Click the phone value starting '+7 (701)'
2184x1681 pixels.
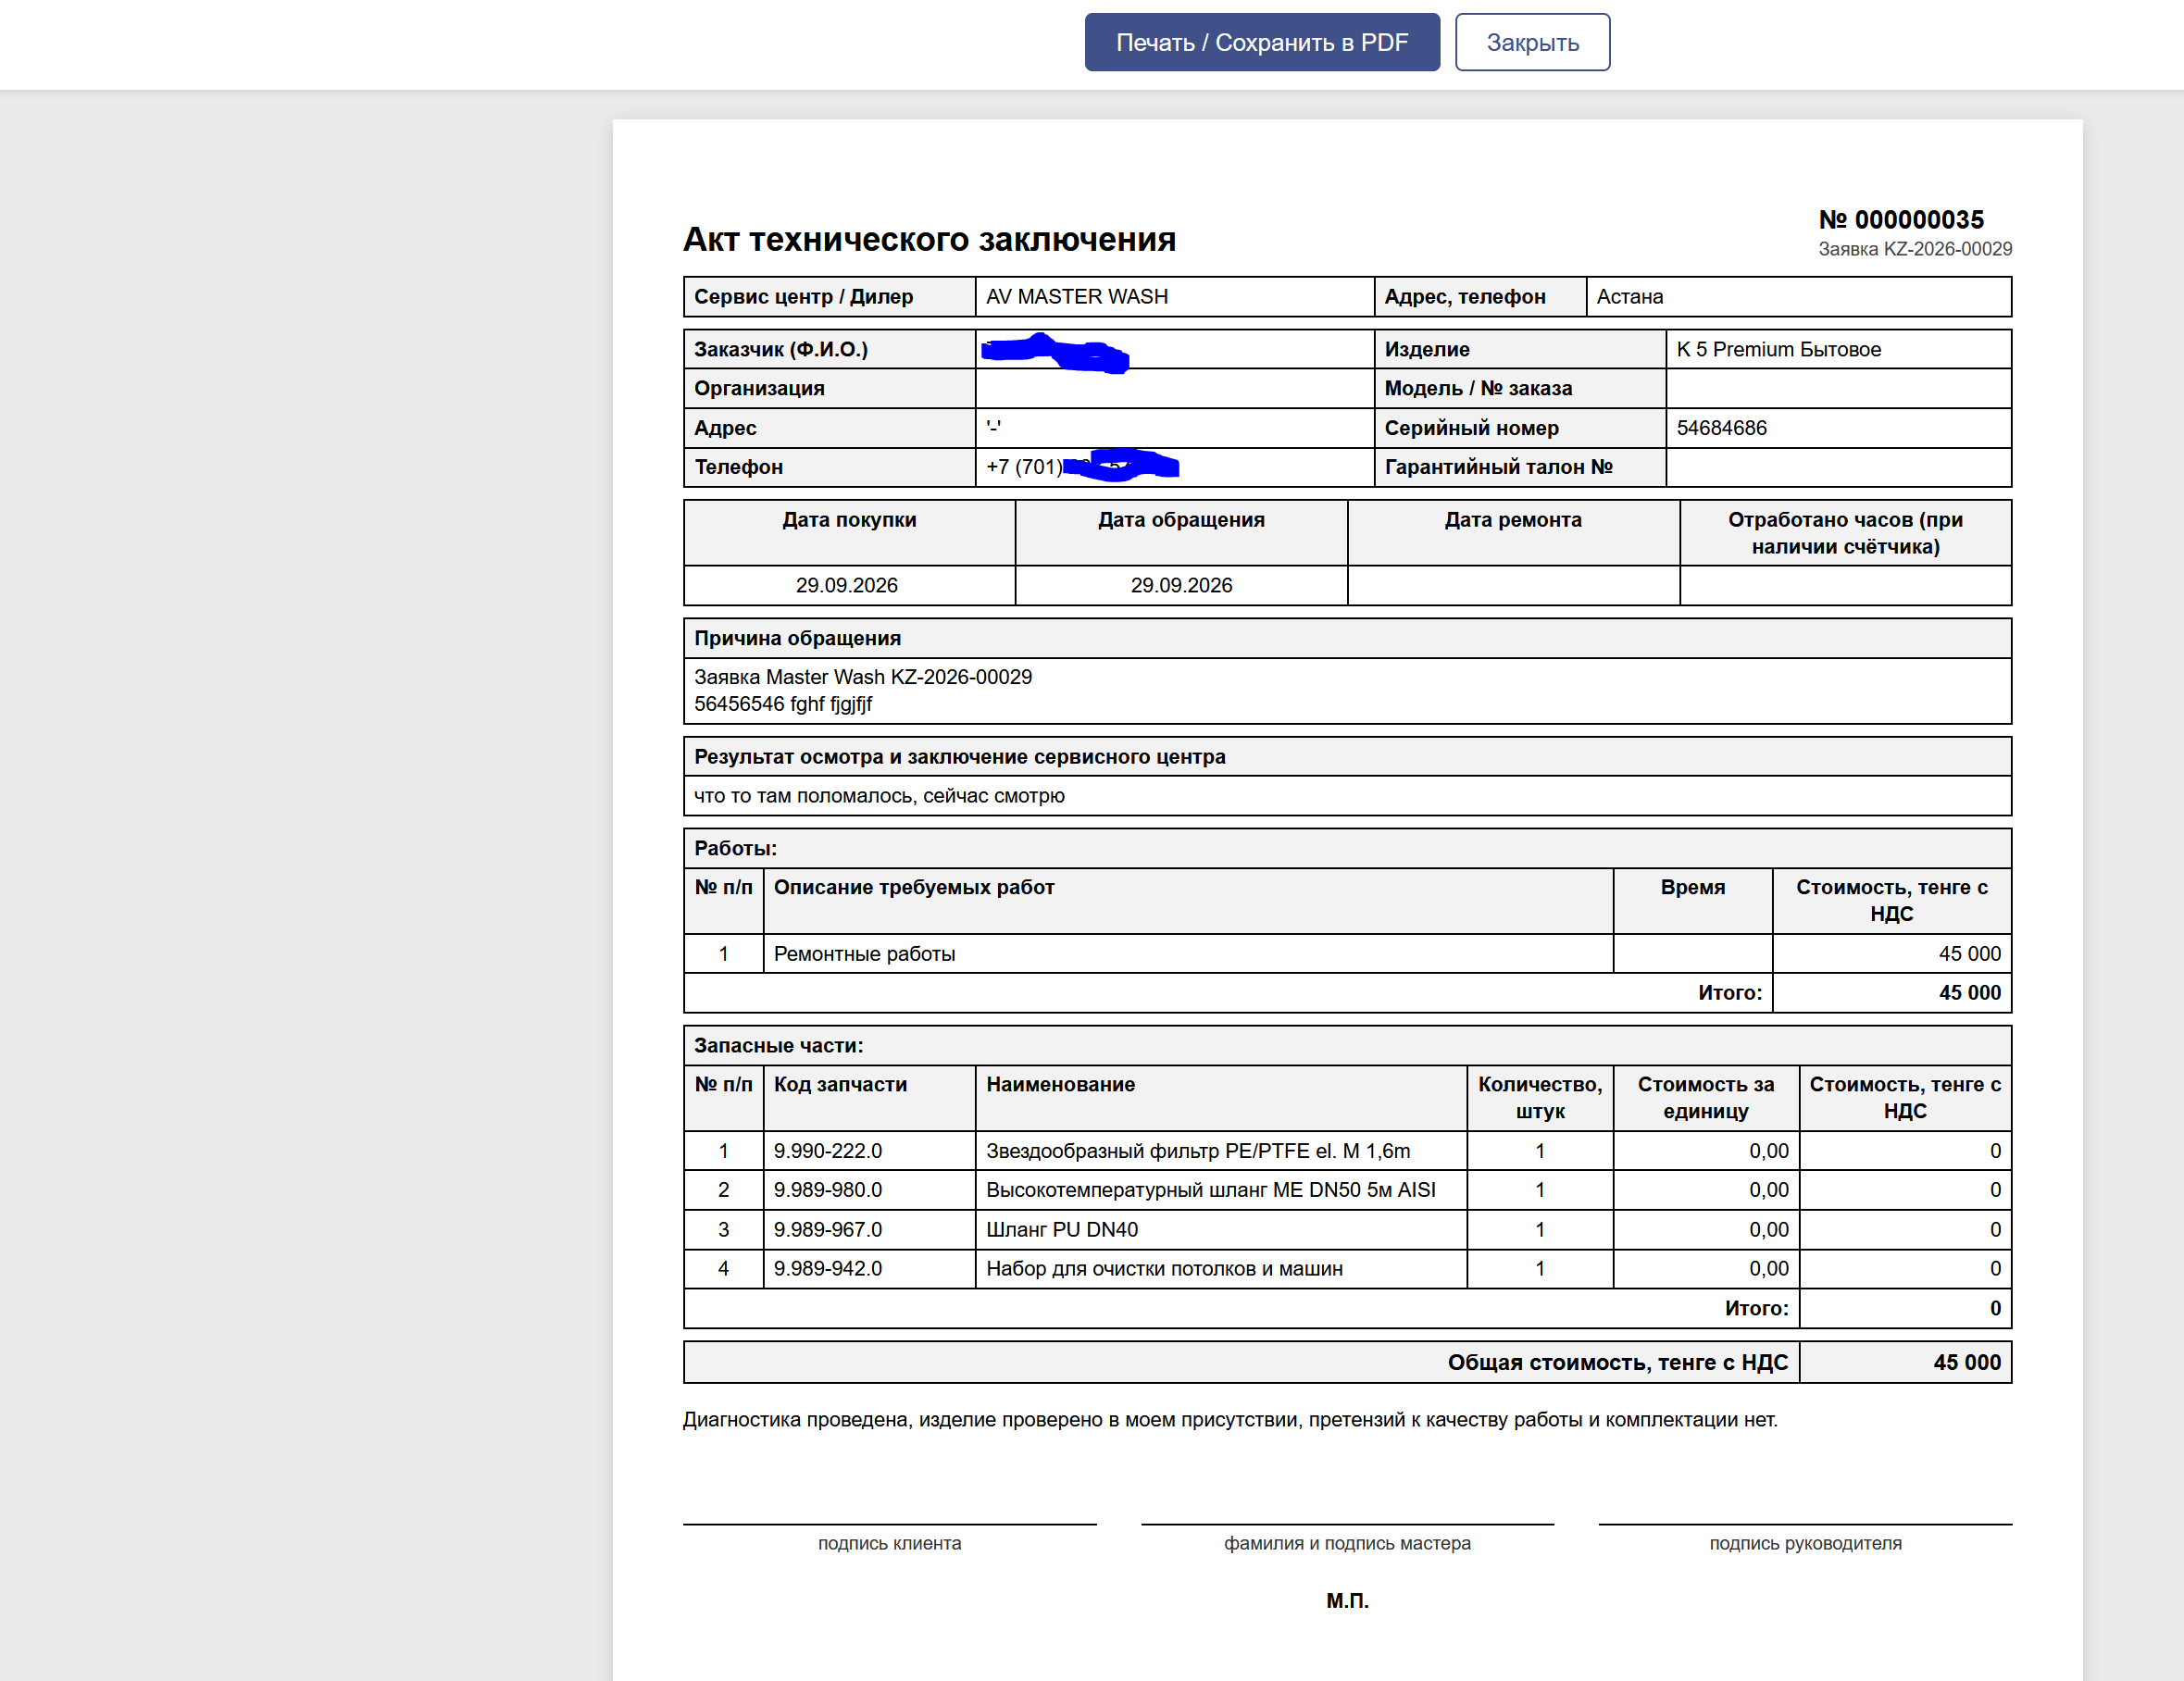[1082, 467]
